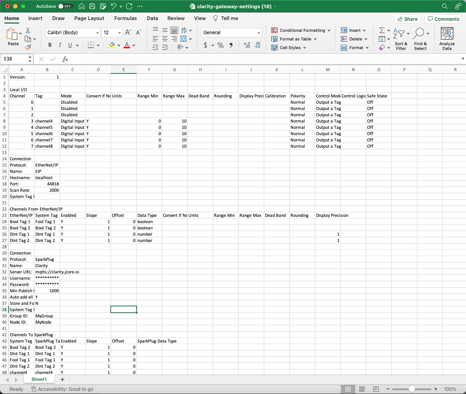Open the Formulas ribbon tab
This screenshot has height=394, width=466.
(x=125, y=18)
